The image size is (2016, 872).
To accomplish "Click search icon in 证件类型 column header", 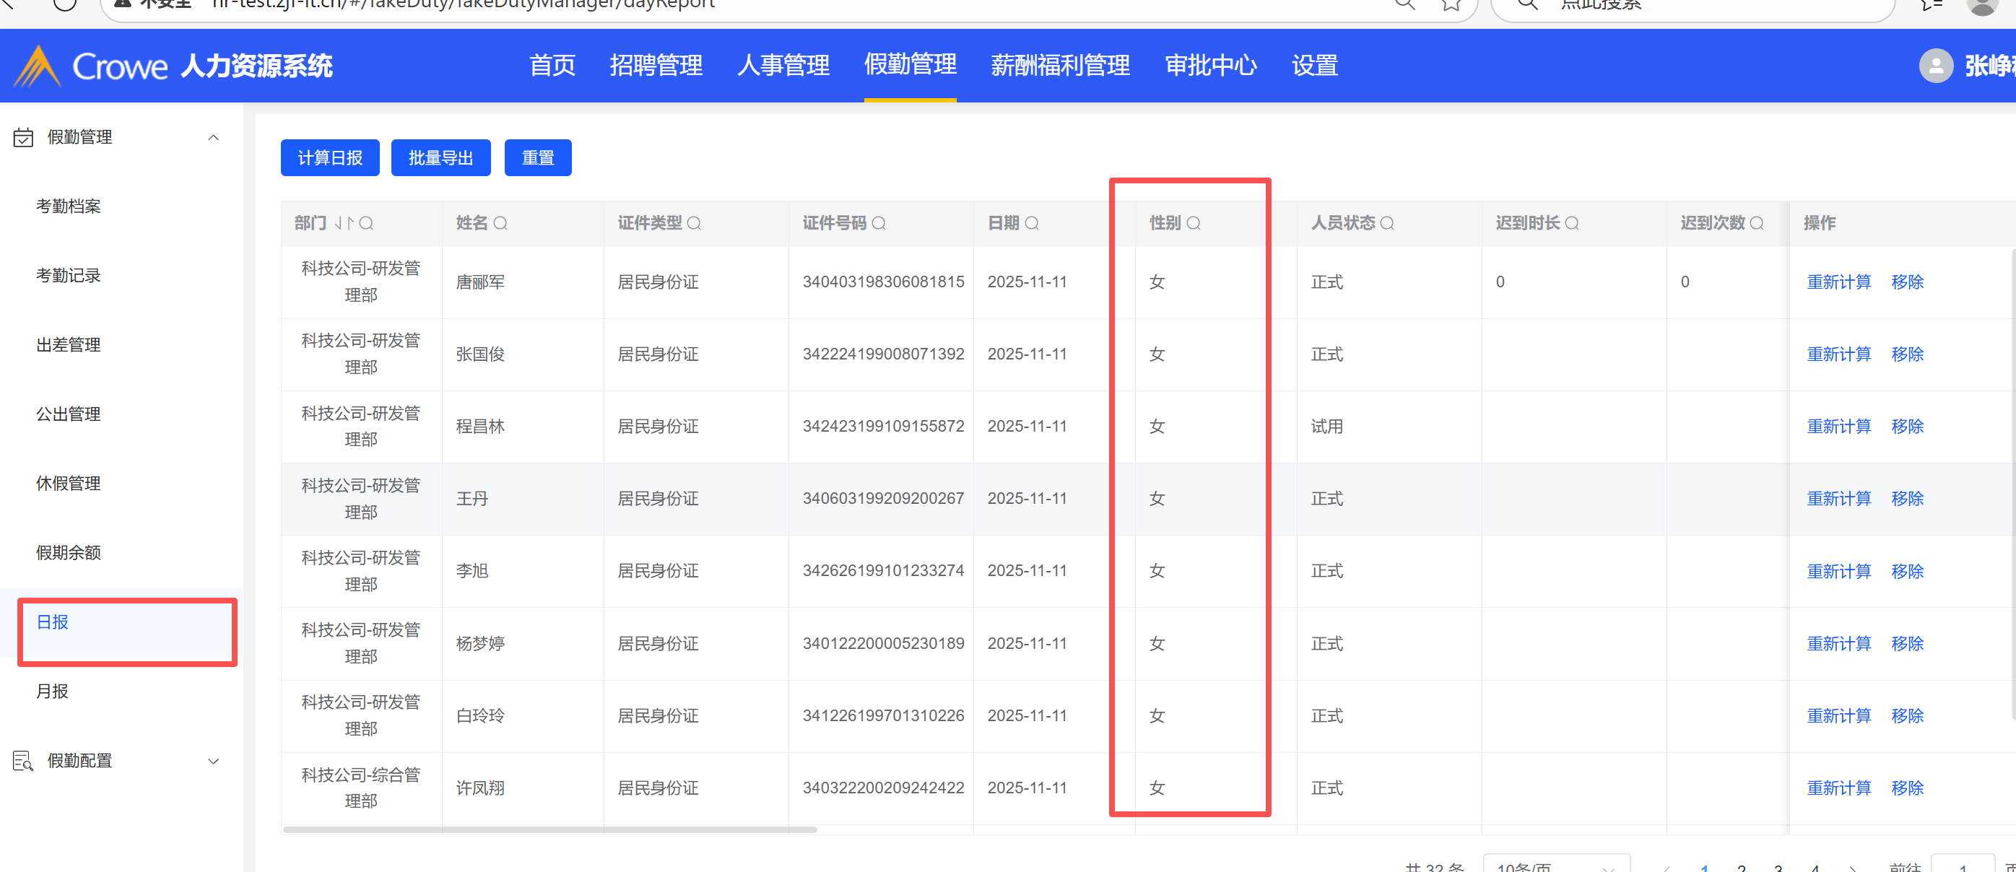I will (693, 224).
